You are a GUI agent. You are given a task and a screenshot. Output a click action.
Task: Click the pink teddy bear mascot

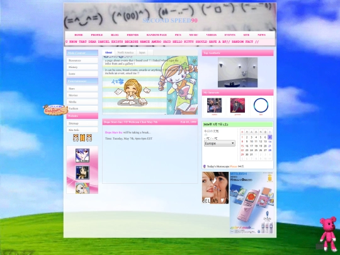coord(328,234)
